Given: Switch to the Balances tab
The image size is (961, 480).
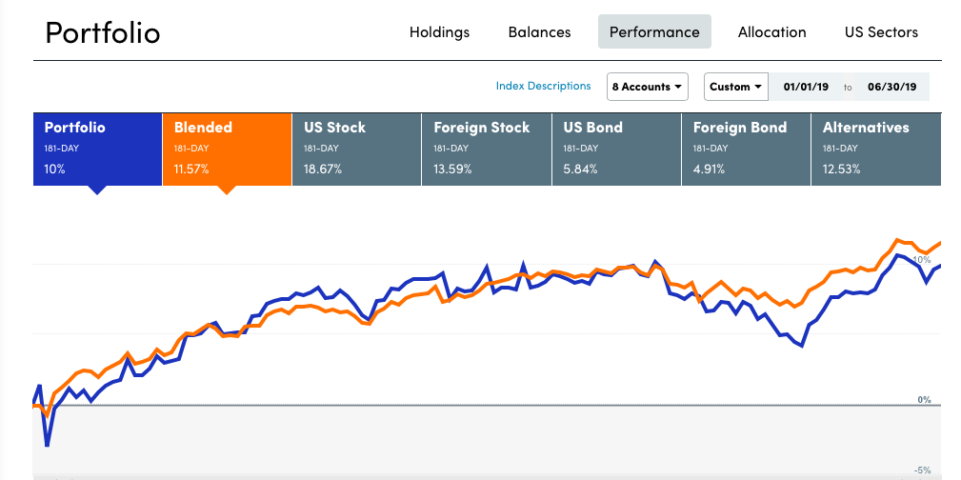Looking at the screenshot, I should pyautogui.click(x=539, y=31).
